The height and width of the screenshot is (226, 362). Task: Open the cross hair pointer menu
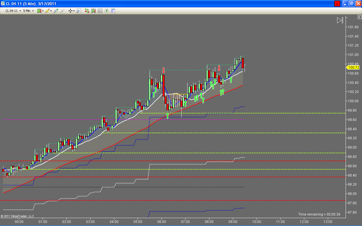coord(71,11)
